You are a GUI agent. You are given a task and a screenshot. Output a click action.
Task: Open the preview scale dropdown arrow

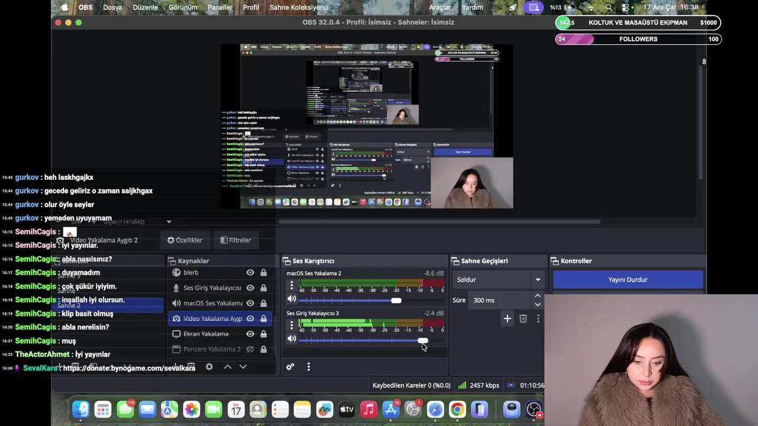point(169,222)
